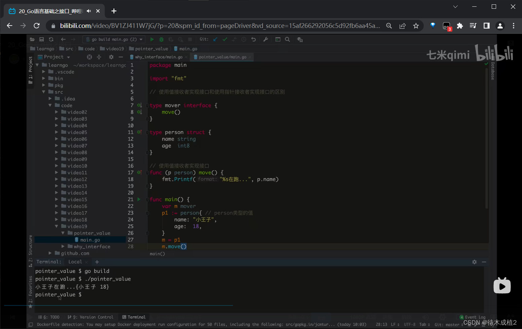Toggle the Structure tool window button
The width and height of the screenshot is (522, 329).
[30, 251]
